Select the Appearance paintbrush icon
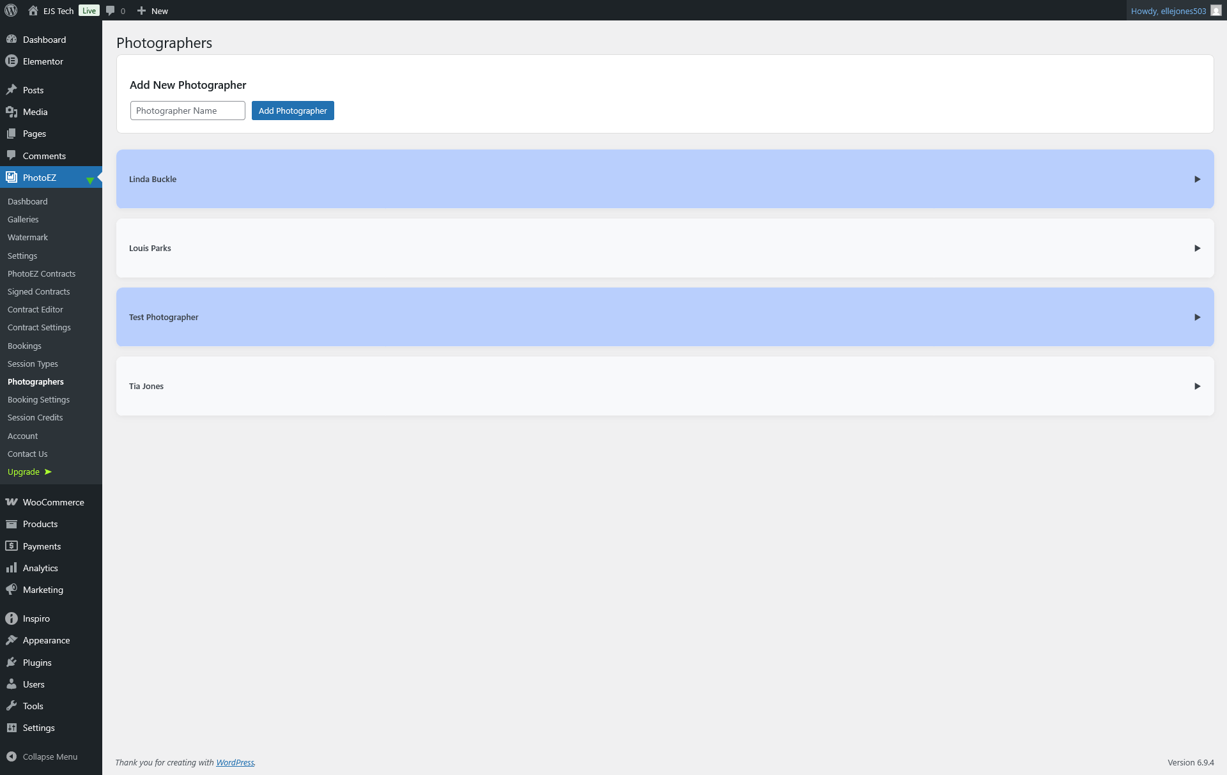Image resolution: width=1227 pixels, height=775 pixels. tap(12, 640)
